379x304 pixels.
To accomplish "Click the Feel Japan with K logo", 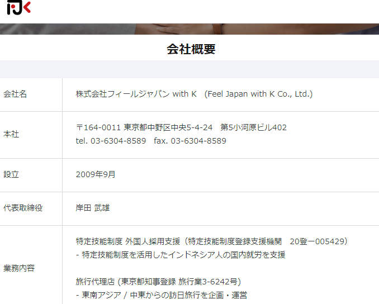I will (18, 8).
